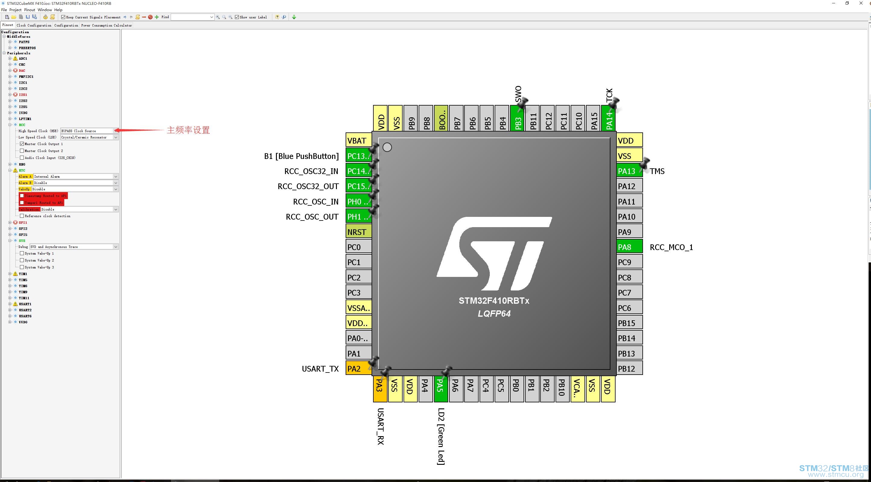This screenshot has width=871, height=482.
Task: Switch to the Clock Configuration tab
Action: tap(34, 25)
